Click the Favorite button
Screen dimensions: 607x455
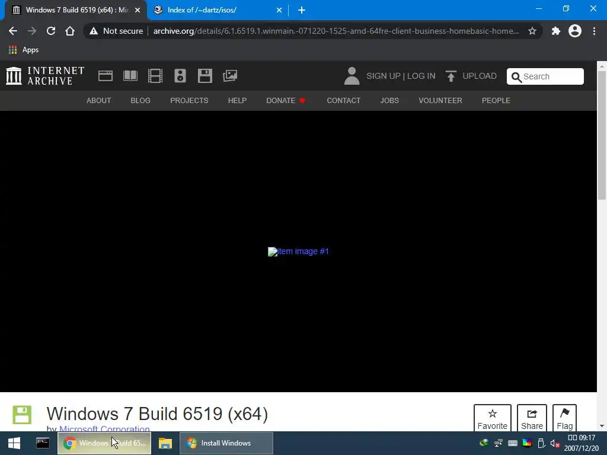(493, 418)
